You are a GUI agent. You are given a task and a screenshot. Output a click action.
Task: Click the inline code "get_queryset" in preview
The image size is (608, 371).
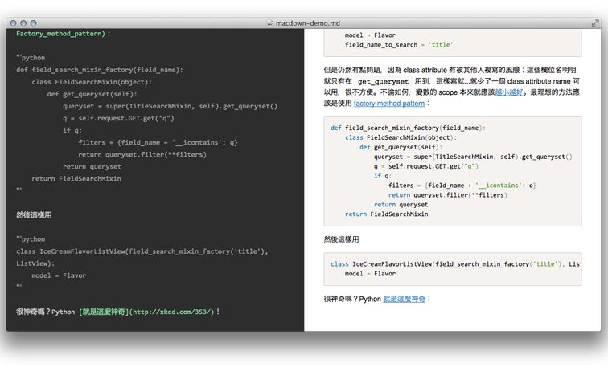381,81
